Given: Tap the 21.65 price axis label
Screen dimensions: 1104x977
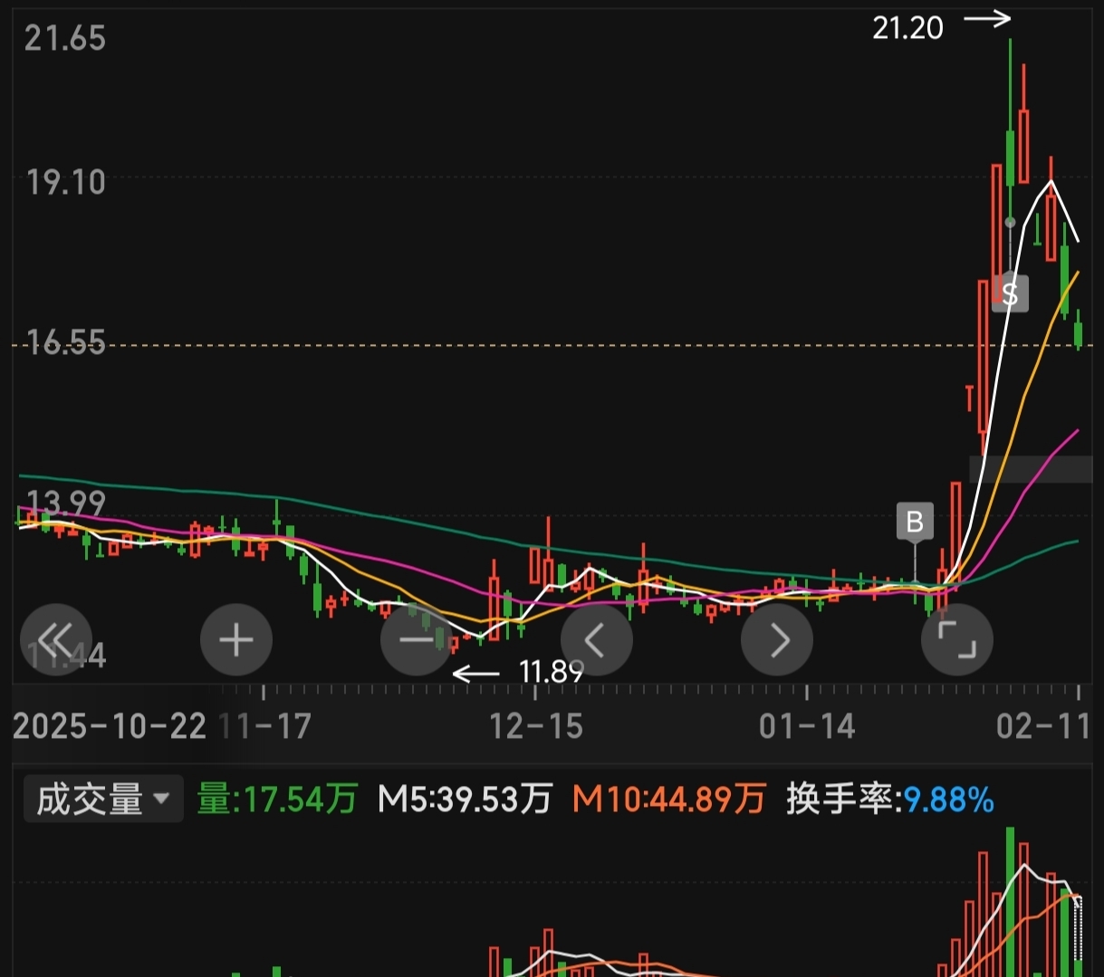Looking at the screenshot, I should pos(65,39).
